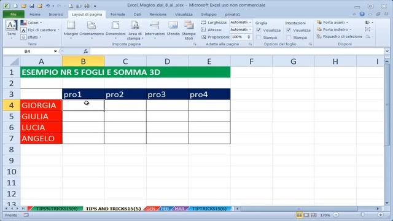Open Colori theme colors menu
The height and width of the screenshot is (221, 393).
(31, 23)
